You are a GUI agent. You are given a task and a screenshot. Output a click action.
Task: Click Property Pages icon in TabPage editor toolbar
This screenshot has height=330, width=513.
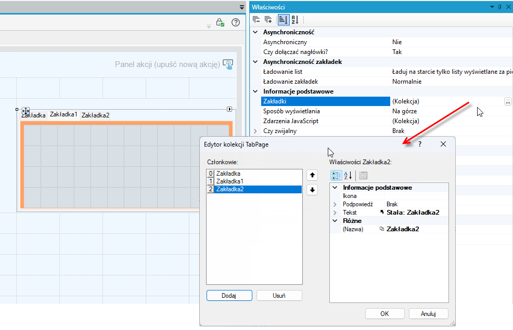(x=363, y=176)
